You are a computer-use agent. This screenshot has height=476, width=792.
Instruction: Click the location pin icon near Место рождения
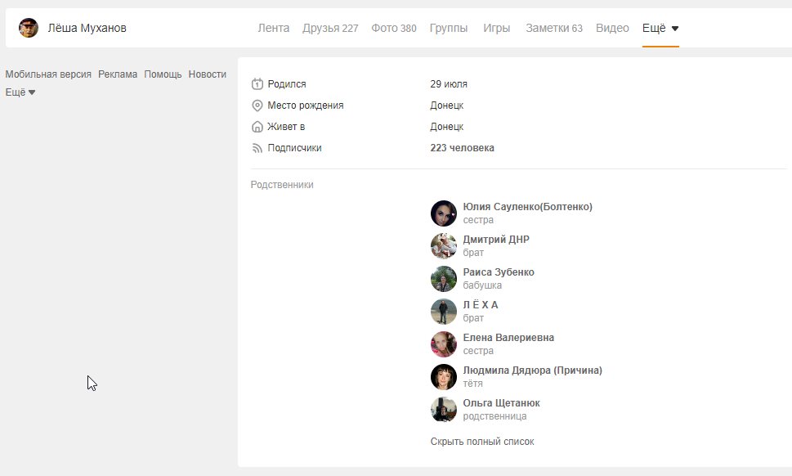(x=257, y=106)
